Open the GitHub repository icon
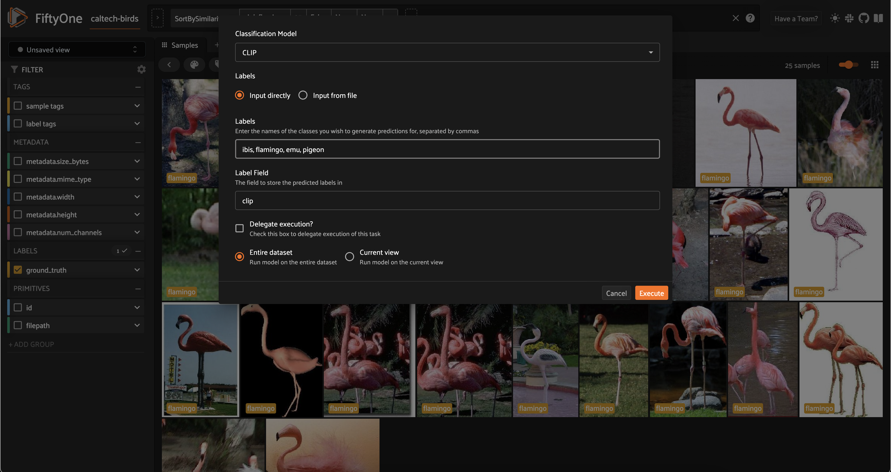The width and height of the screenshot is (891, 472). 864,18
